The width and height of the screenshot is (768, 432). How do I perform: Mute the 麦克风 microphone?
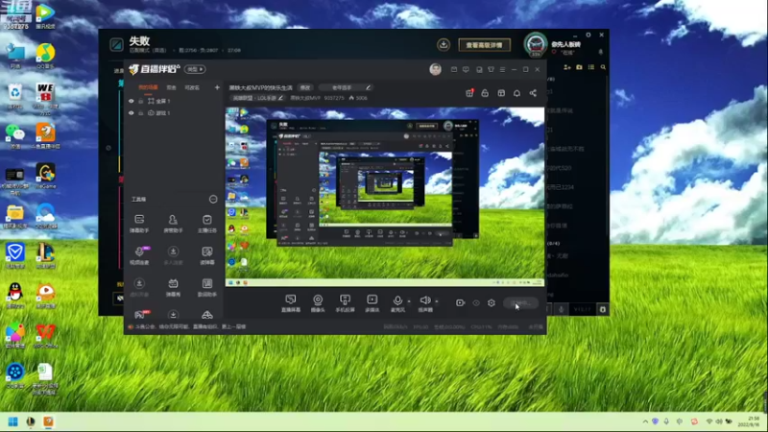point(397,303)
